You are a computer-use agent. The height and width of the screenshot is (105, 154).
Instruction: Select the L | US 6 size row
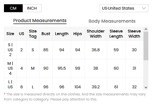74,84
